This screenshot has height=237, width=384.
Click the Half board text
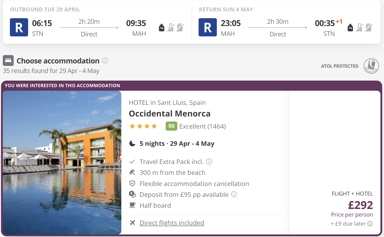pos(155,205)
